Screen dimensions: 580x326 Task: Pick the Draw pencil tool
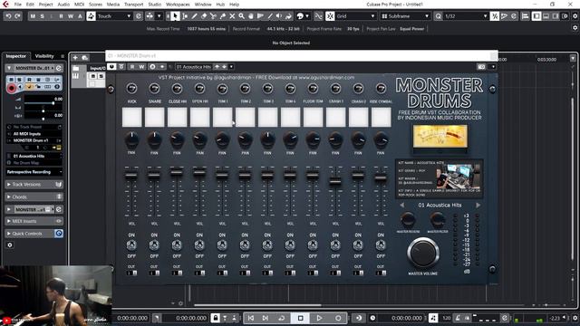click(x=194, y=16)
